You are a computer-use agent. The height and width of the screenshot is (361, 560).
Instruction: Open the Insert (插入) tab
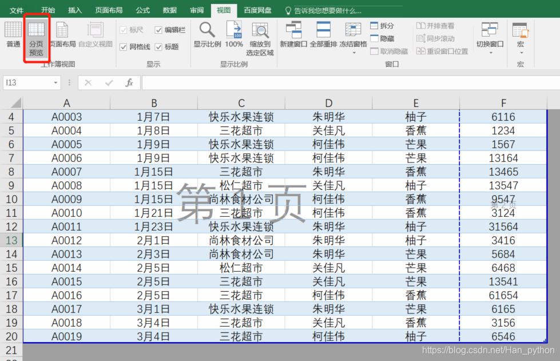[75, 10]
